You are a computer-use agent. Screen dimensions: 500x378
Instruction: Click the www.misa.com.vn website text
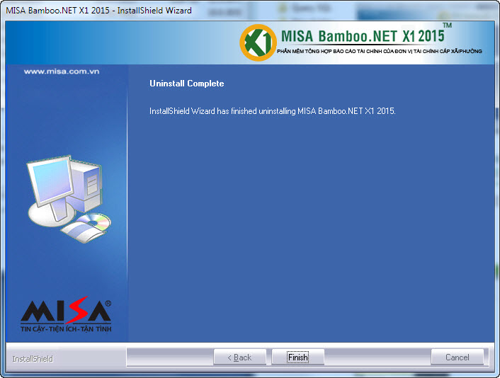pyautogui.click(x=62, y=71)
